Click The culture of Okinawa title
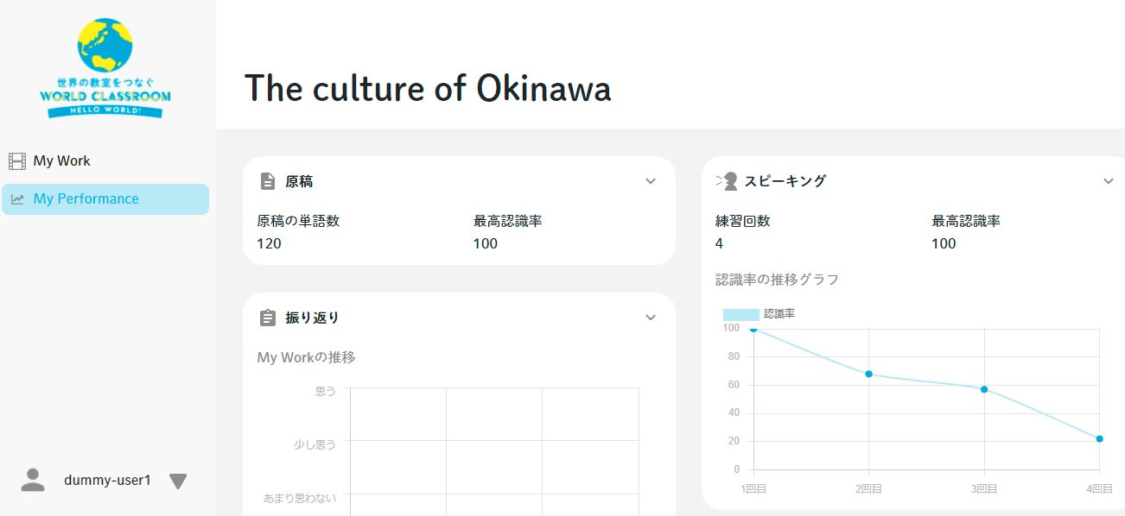 coord(428,89)
